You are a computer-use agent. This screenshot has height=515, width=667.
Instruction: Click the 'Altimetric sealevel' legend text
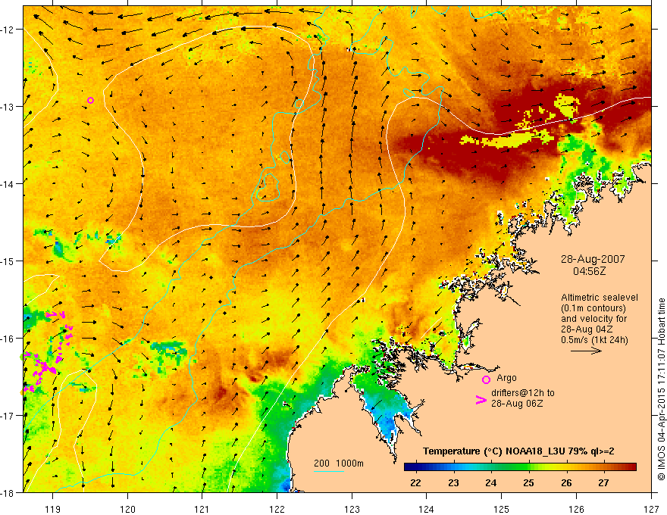tap(600, 298)
